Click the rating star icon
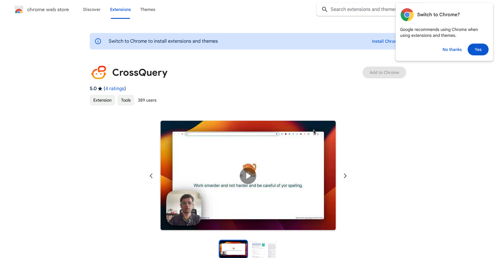 point(100,89)
